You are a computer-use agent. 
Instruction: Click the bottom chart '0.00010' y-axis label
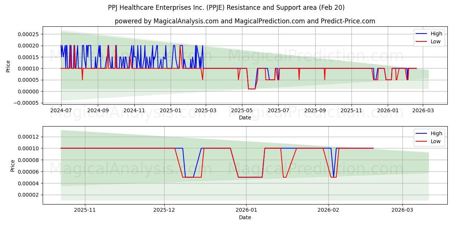[28, 148]
